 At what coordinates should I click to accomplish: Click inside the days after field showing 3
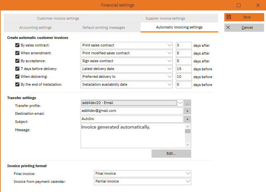coord(183,45)
